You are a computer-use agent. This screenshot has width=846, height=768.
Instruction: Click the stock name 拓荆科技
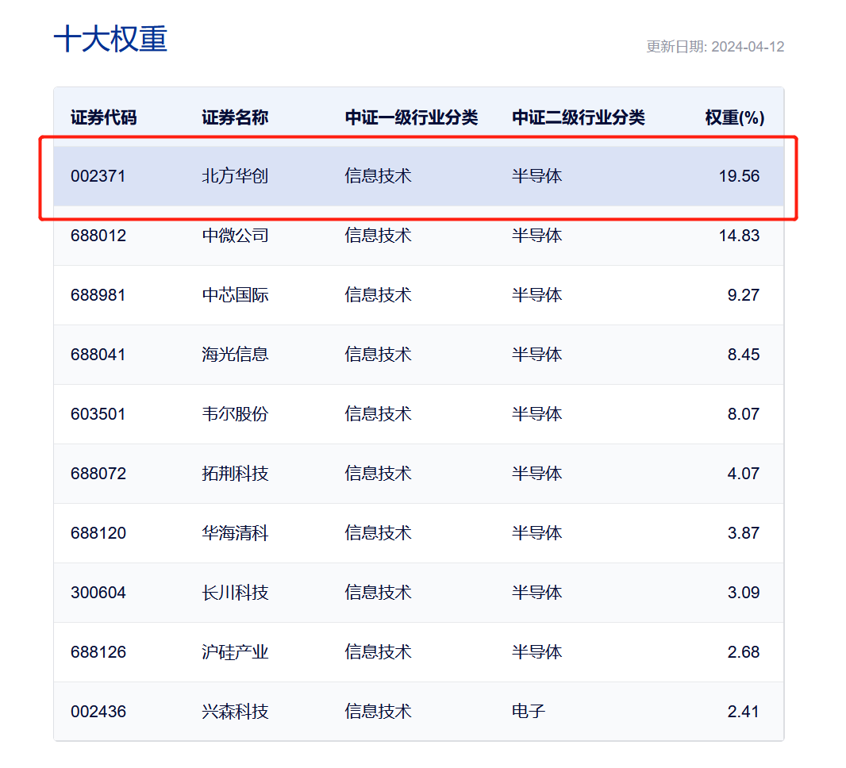click(x=235, y=474)
